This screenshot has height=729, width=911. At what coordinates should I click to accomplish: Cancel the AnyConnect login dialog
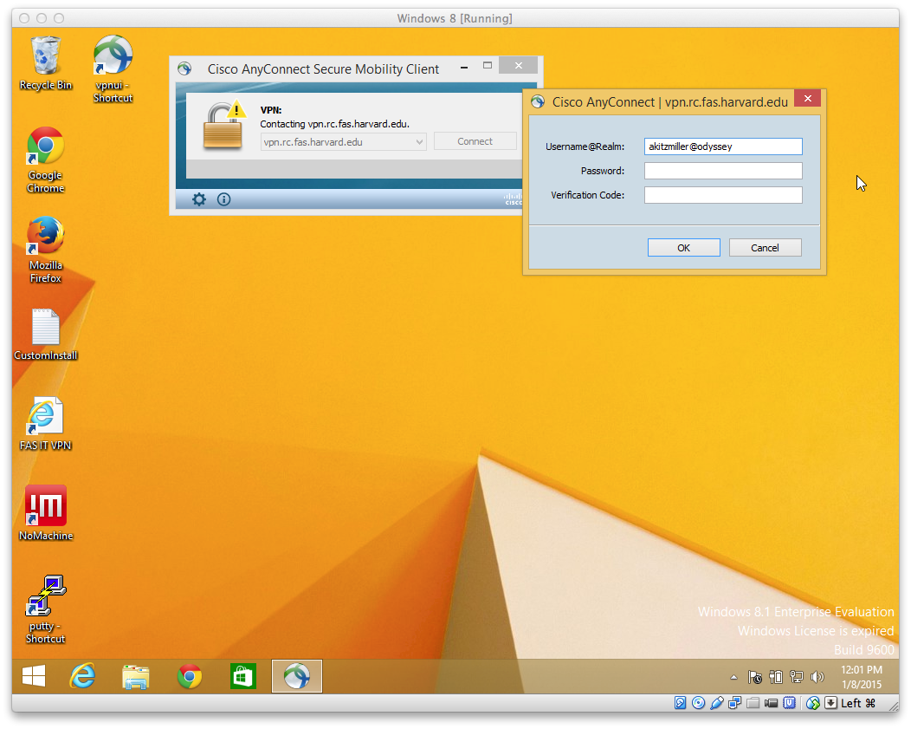click(x=766, y=248)
